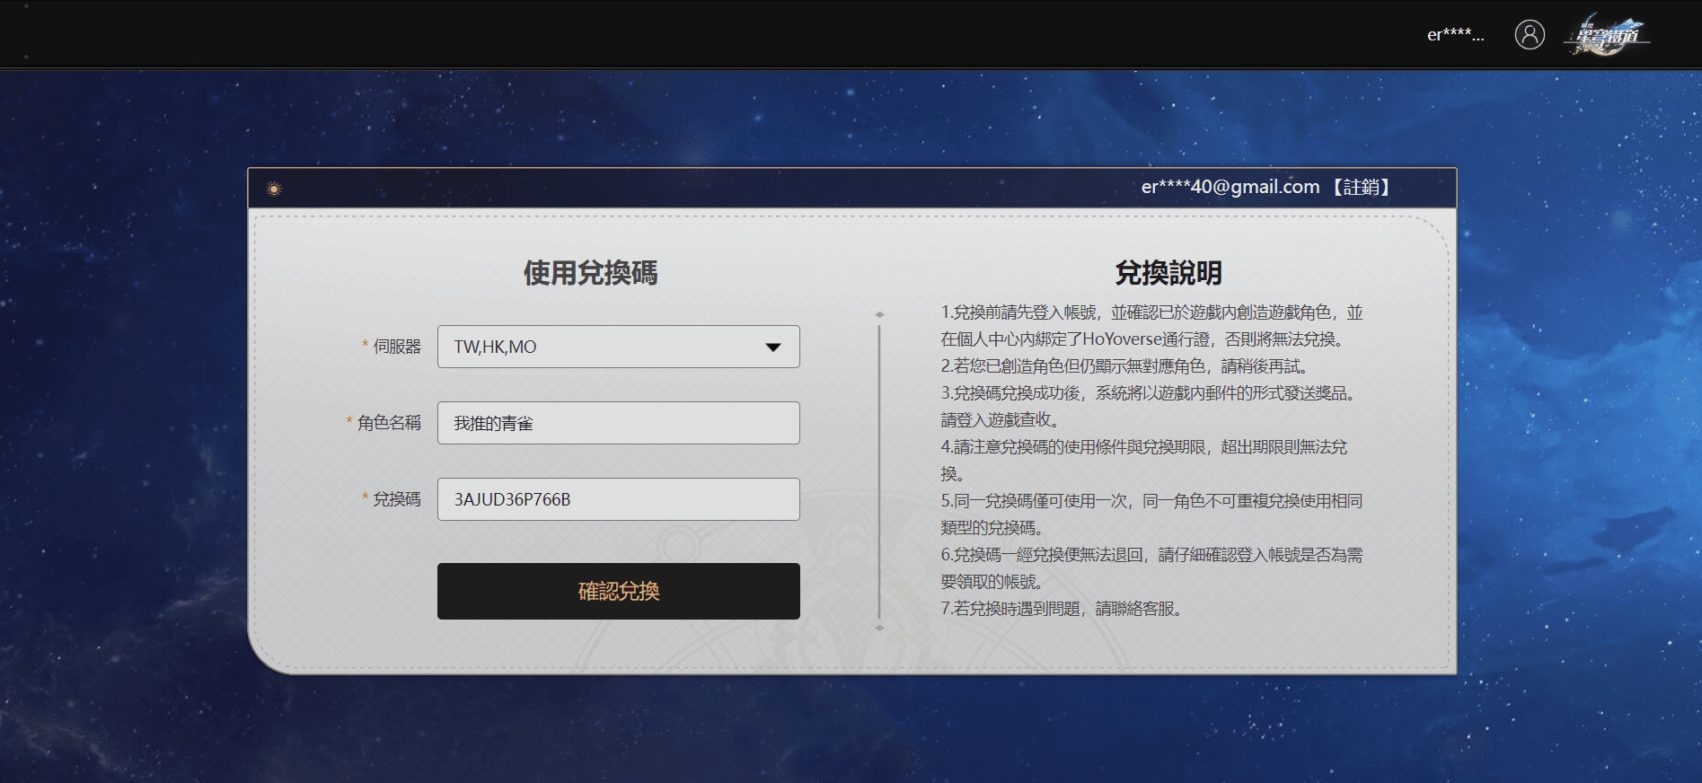
Task: Click the Honkai Star Rail logo
Action: [1608, 36]
